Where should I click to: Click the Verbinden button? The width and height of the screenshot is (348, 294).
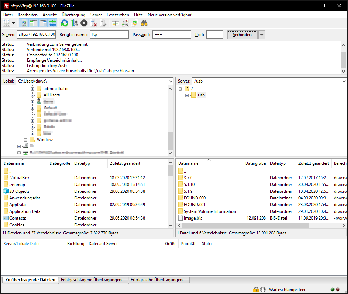(242, 35)
